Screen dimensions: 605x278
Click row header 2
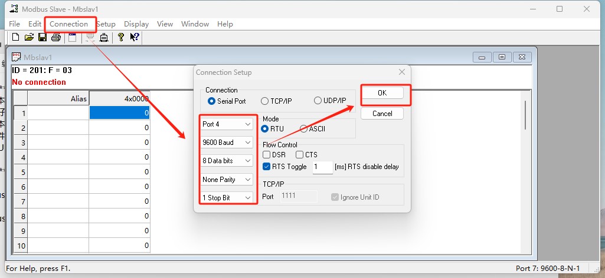click(21, 128)
